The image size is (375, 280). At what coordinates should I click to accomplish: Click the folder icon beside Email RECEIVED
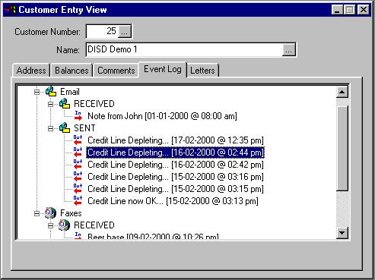click(x=65, y=103)
